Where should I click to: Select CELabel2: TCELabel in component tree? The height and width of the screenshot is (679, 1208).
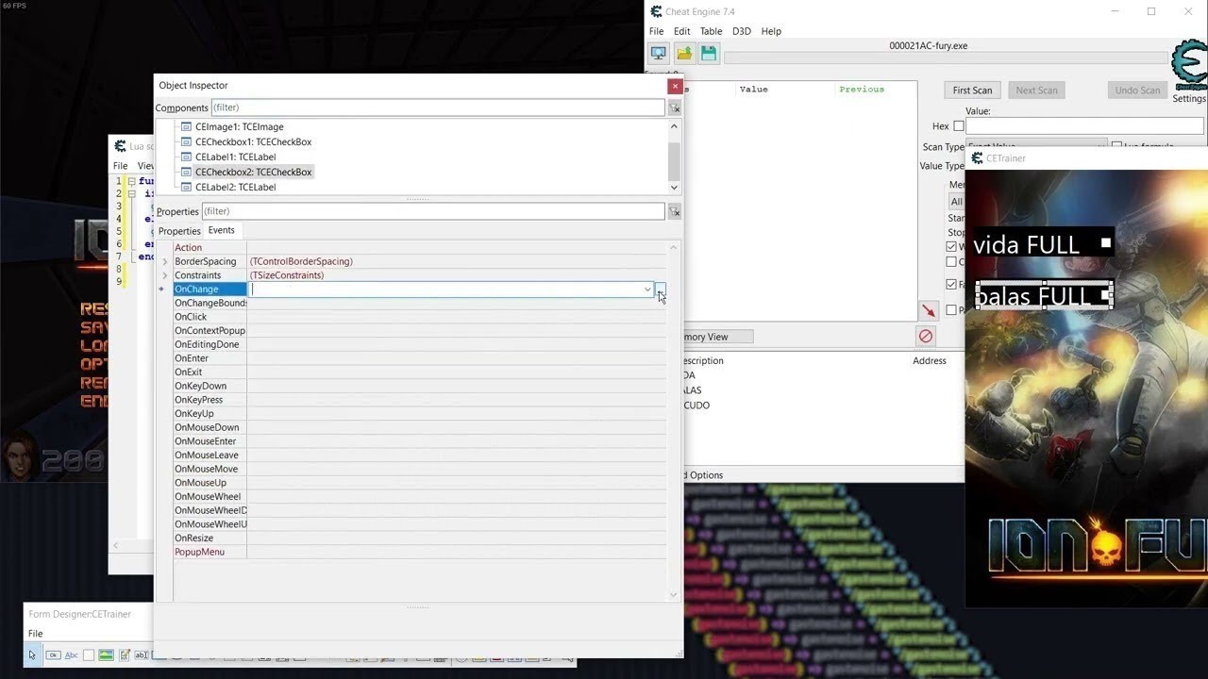coord(235,187)
